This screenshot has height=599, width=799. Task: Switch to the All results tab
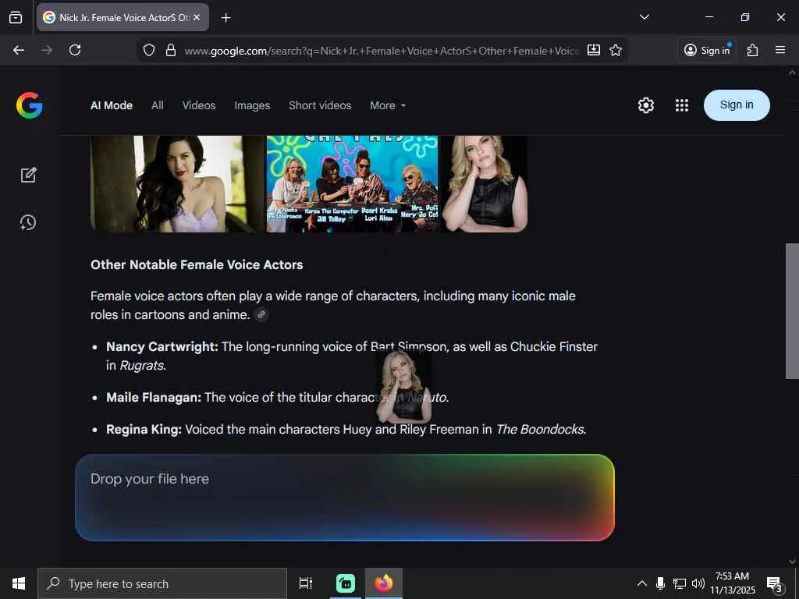pos(158,105)
